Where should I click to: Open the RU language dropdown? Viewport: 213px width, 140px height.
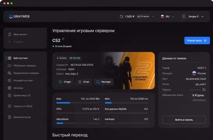point(167,16)
